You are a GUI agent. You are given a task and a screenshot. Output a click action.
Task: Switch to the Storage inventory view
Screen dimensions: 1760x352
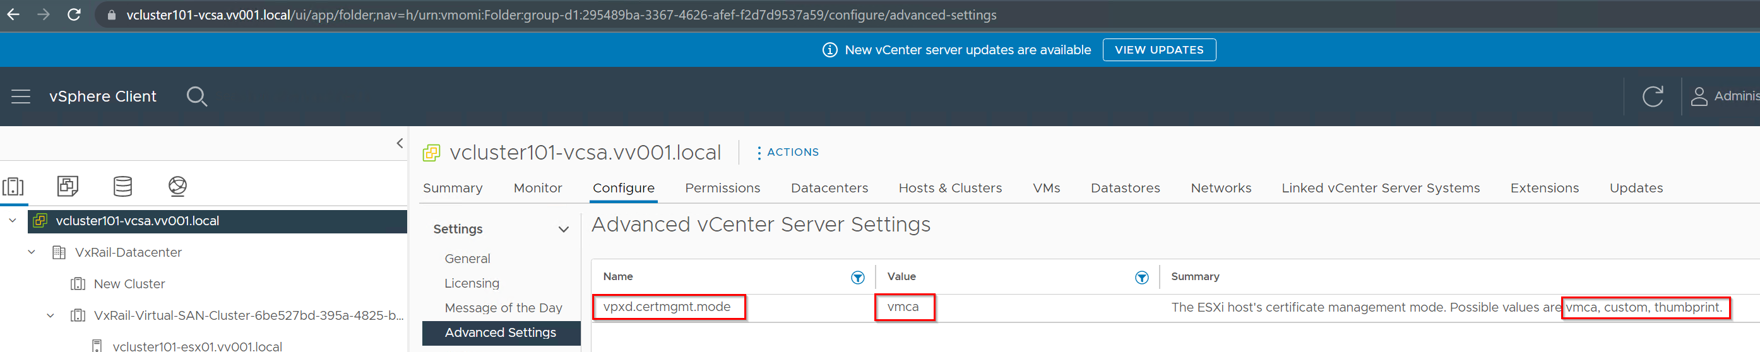[x=123, y=186]
